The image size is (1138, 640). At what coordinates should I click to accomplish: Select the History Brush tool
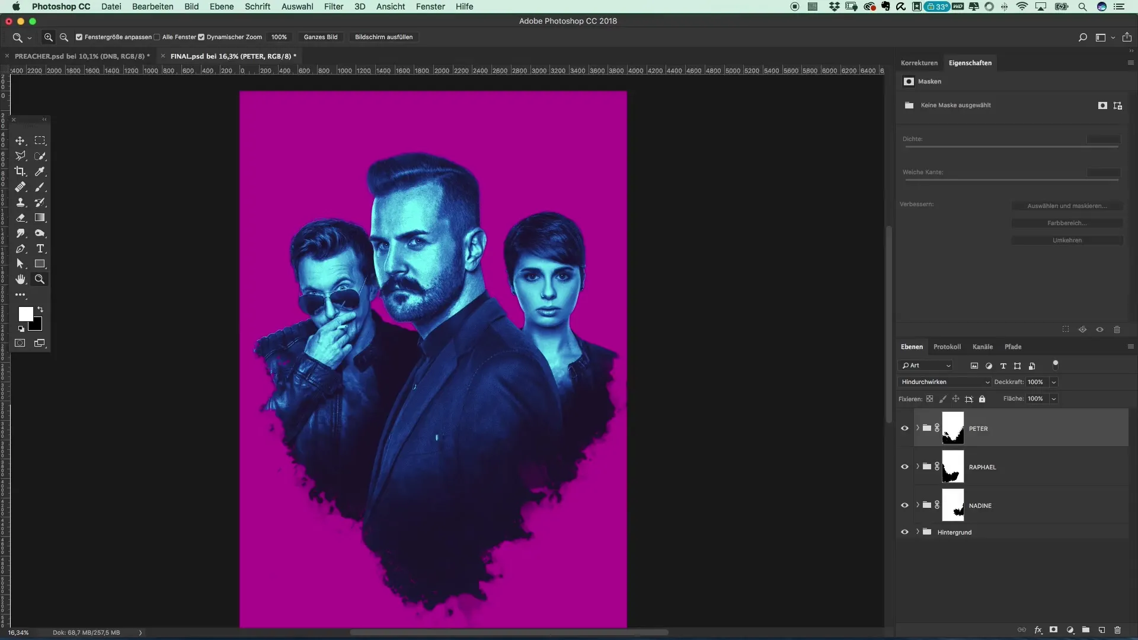point(40,202)
